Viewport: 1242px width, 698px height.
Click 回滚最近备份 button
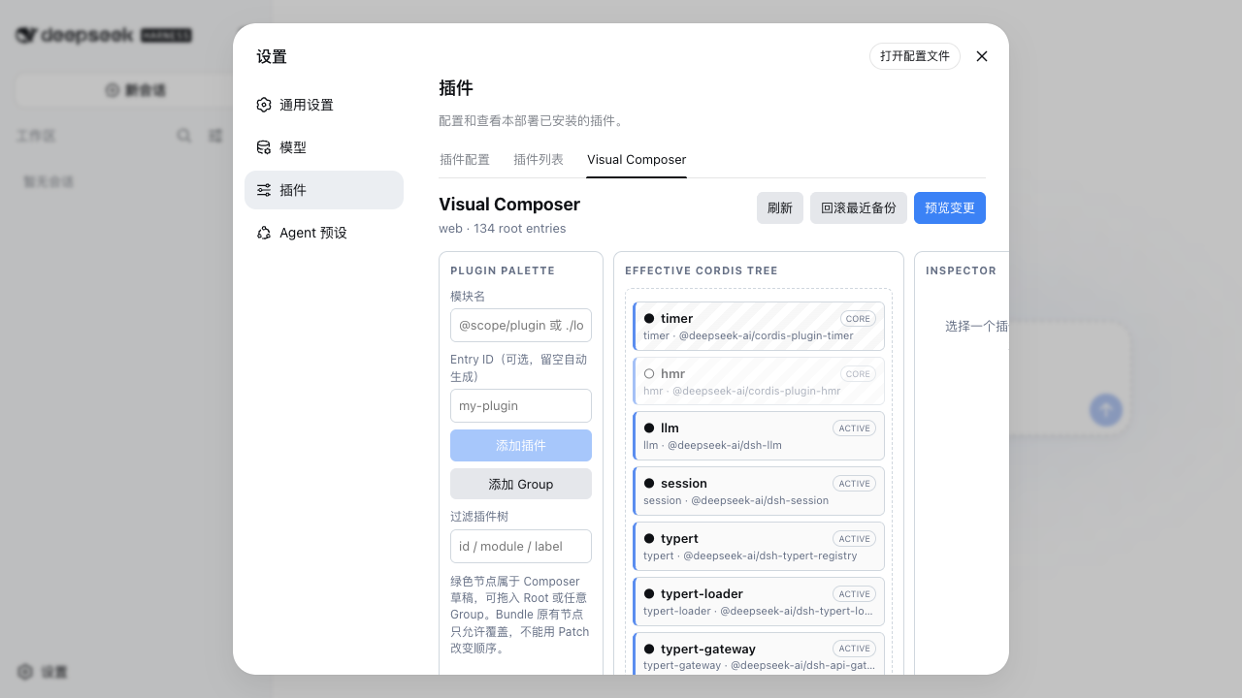click(859, 207)
